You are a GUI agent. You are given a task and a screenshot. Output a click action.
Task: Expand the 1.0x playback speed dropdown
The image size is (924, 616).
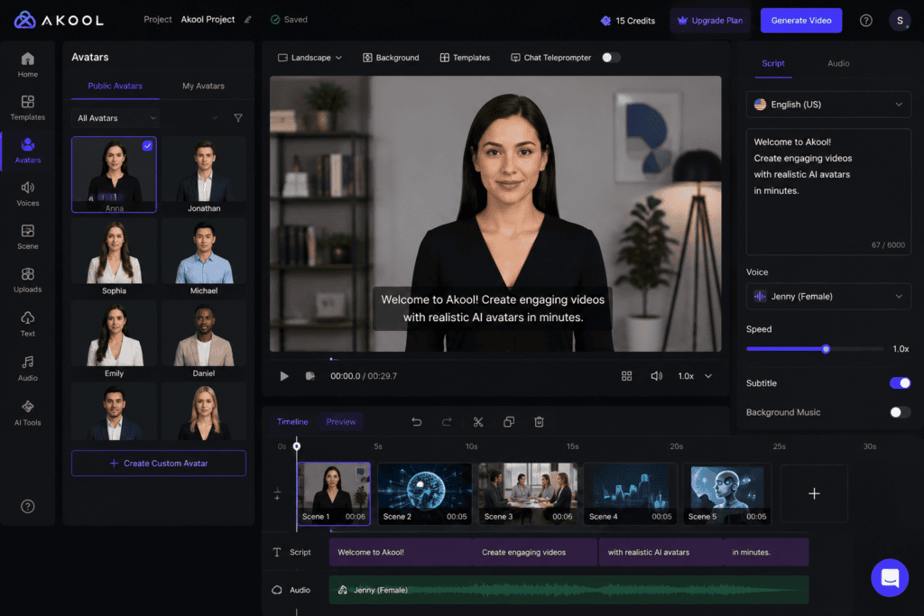tap(696, 376)
